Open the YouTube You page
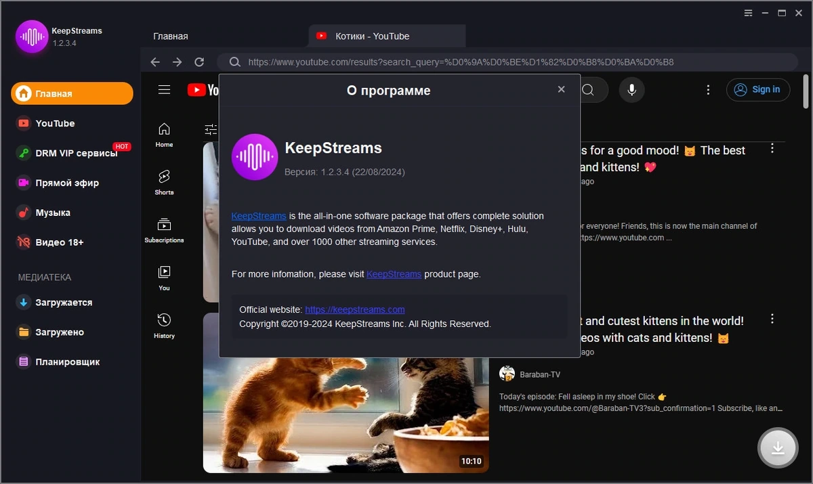The width and height of the screenshot is (813, 484). (x=164, y=278)
